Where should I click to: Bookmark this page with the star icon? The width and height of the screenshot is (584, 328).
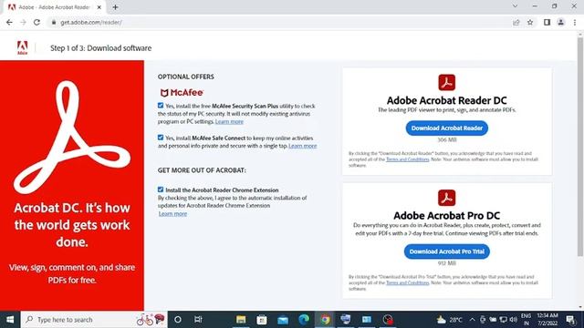coord(530,22)
